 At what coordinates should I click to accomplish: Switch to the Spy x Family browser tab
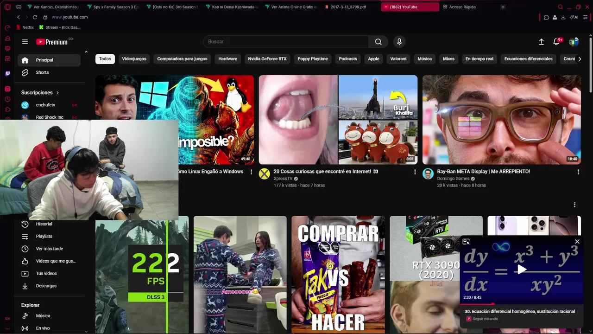[114, 7]
